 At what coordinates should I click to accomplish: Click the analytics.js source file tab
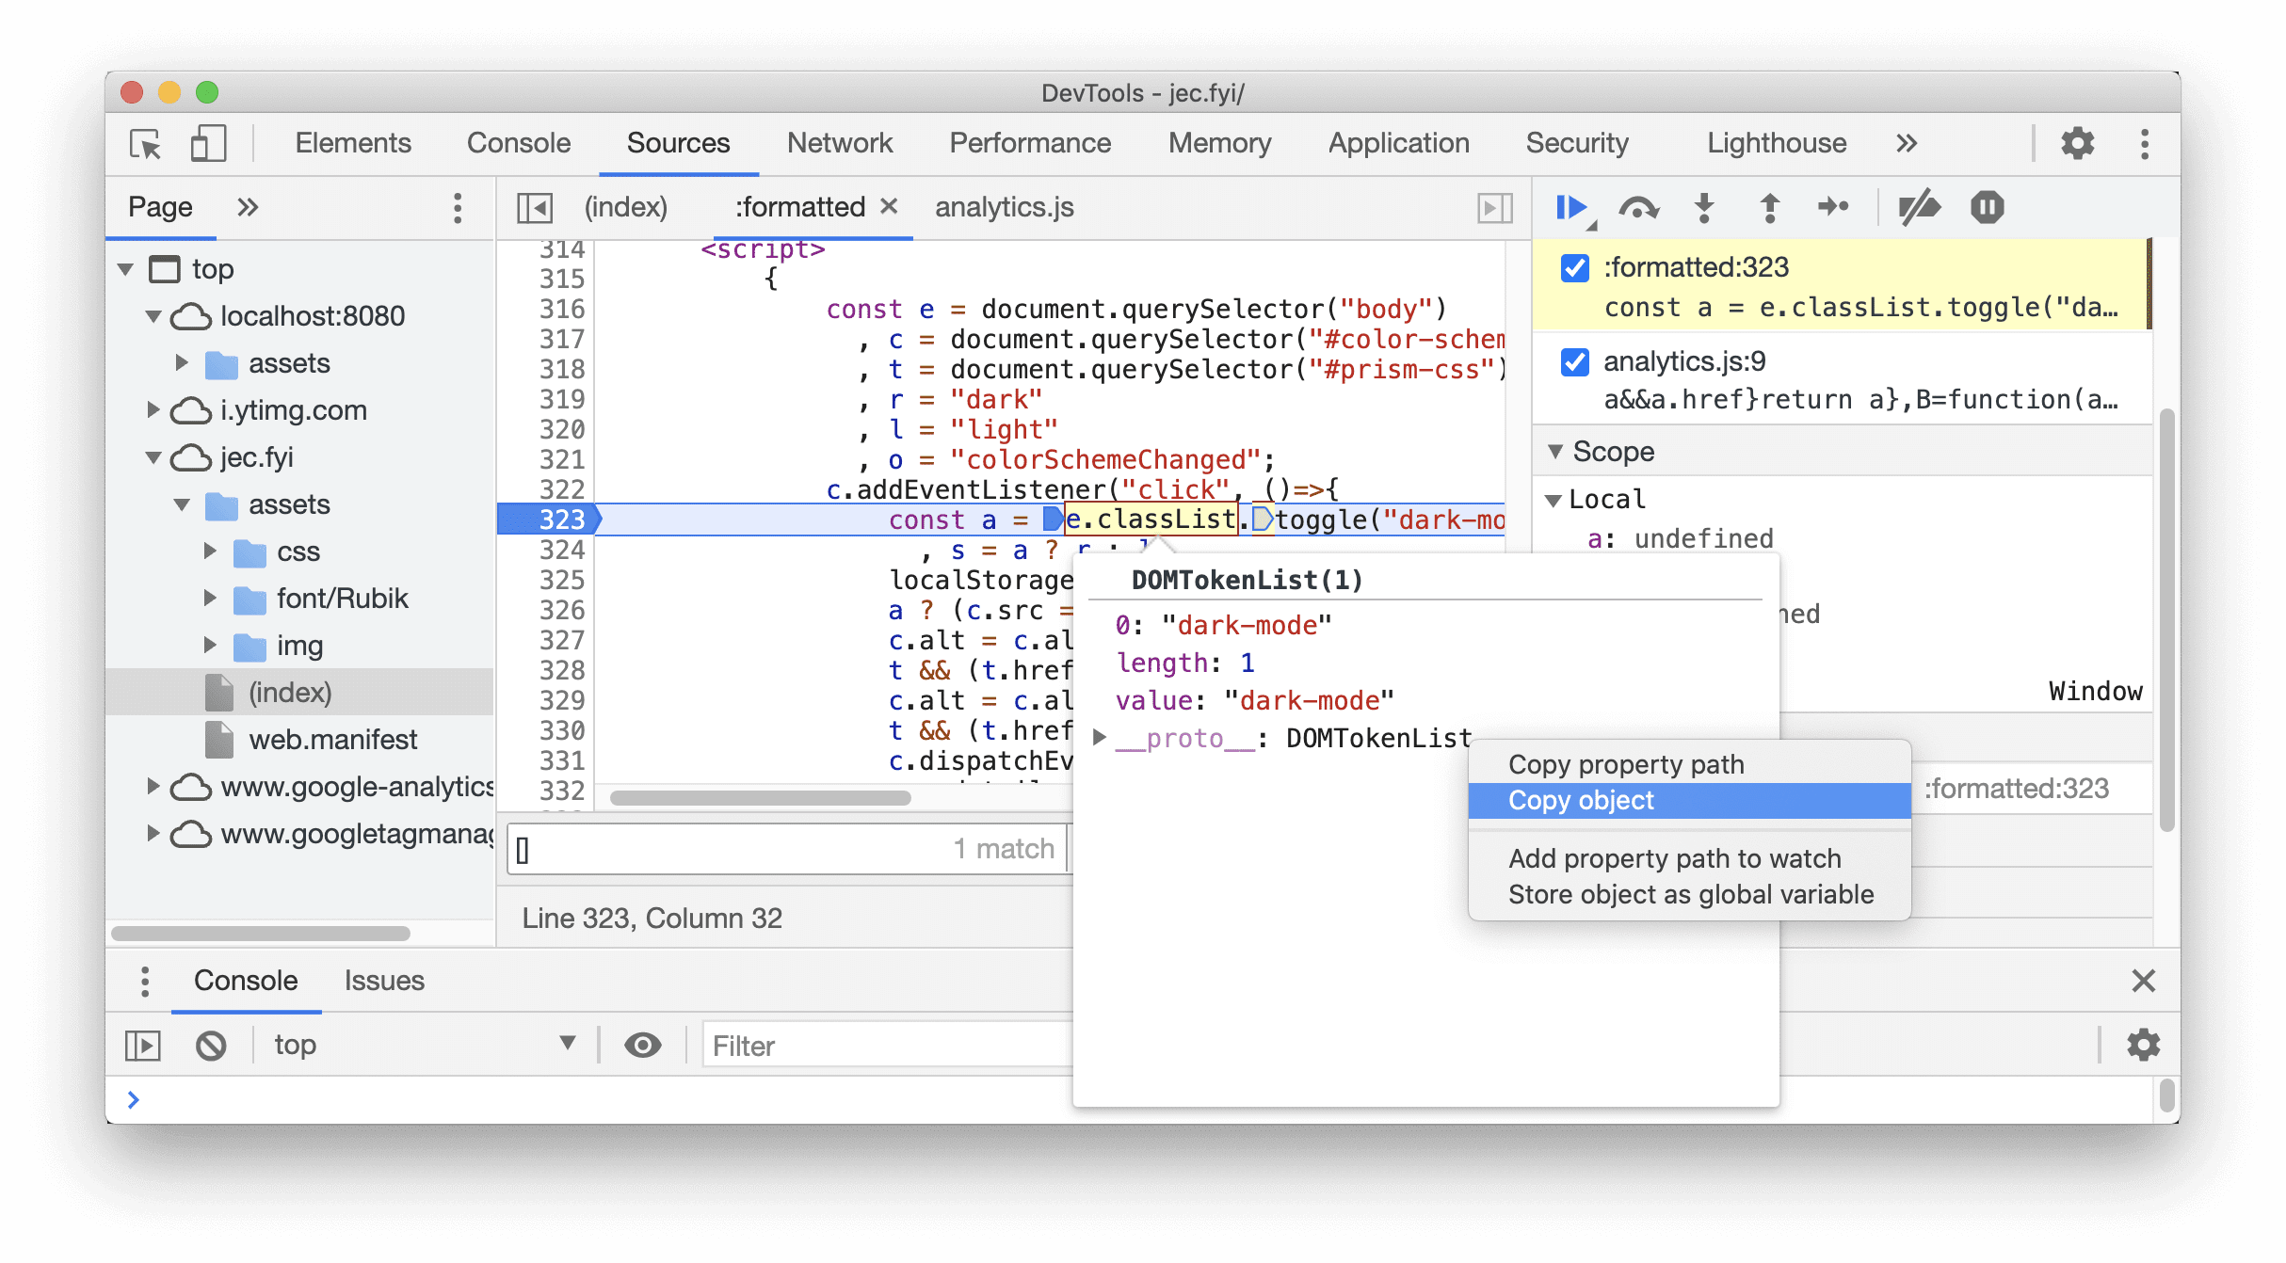point(1005,207)
